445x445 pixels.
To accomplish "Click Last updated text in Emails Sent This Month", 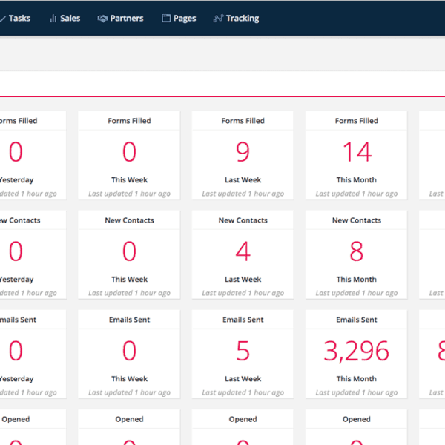I will (x=357, y=392).
